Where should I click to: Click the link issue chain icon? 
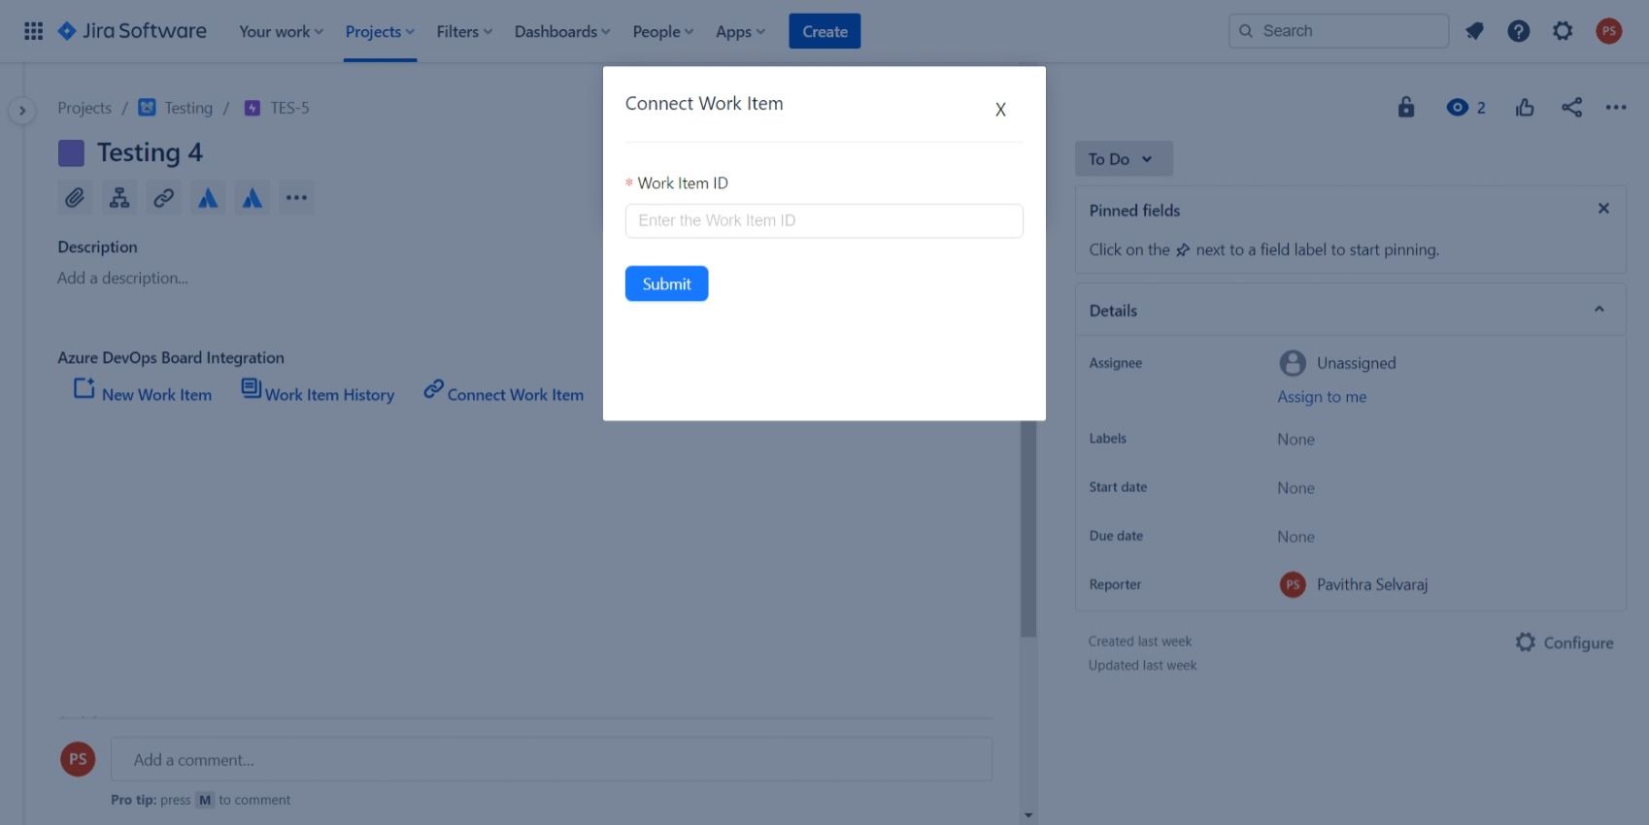click(163, 198)
